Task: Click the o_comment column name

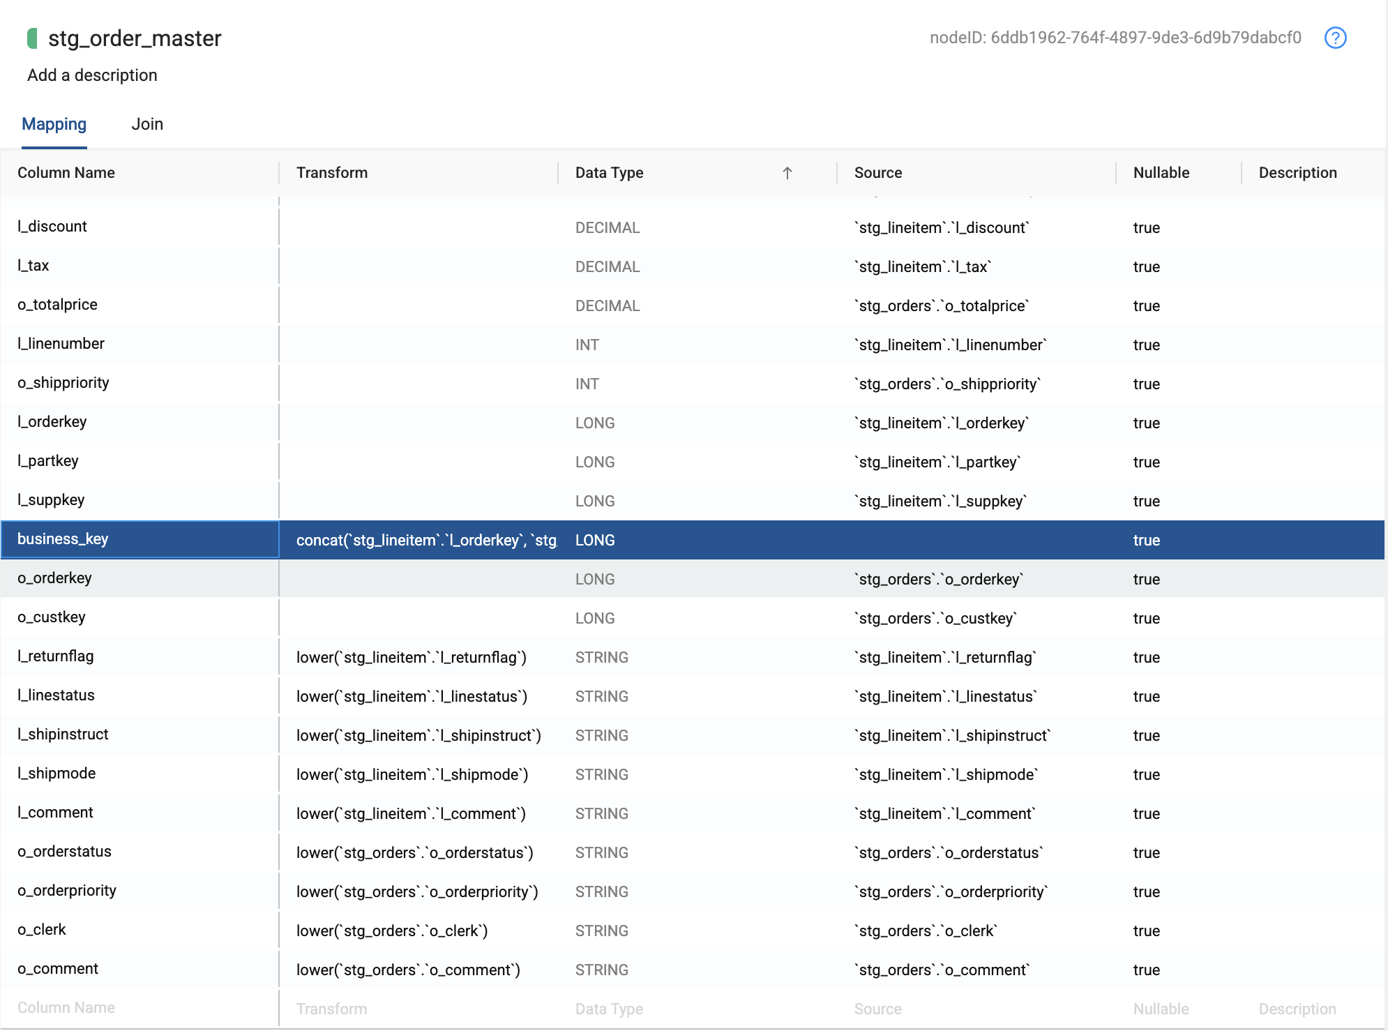Action: [x=58, y=969]
